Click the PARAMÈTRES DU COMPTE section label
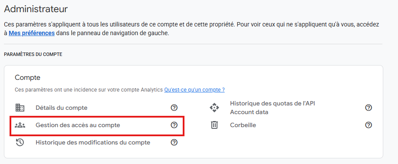This screenshot has height=164, width=398. click(x=33, y=54)
